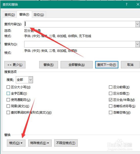
Task: Click the 不限定格式(T) button
Action: tap(66, 143)
